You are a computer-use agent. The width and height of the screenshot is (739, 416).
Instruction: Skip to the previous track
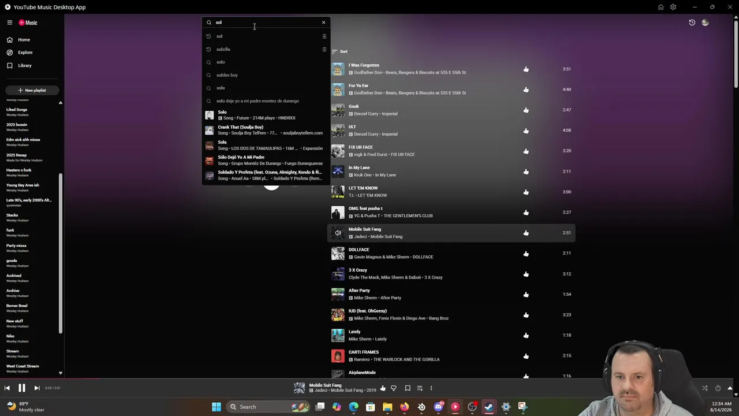click(x=7, y=388)
